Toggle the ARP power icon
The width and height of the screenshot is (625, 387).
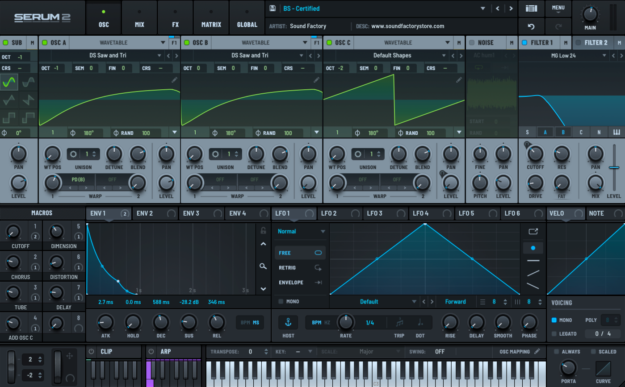(151, 351)
